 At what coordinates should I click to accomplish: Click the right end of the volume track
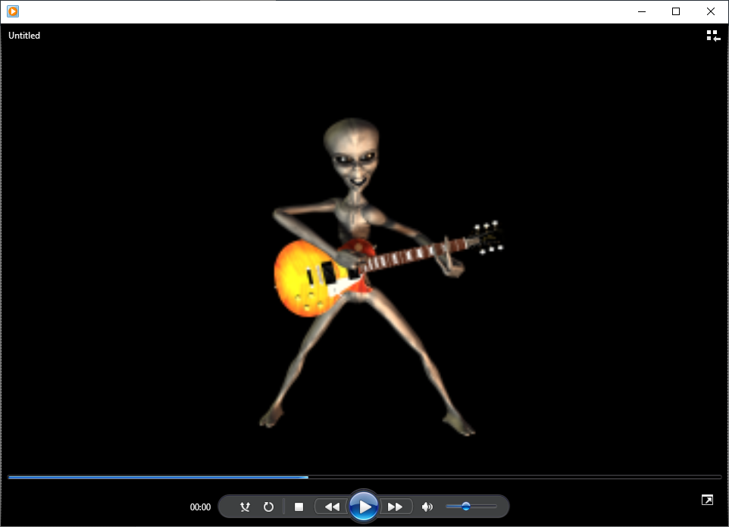(495, 507)
